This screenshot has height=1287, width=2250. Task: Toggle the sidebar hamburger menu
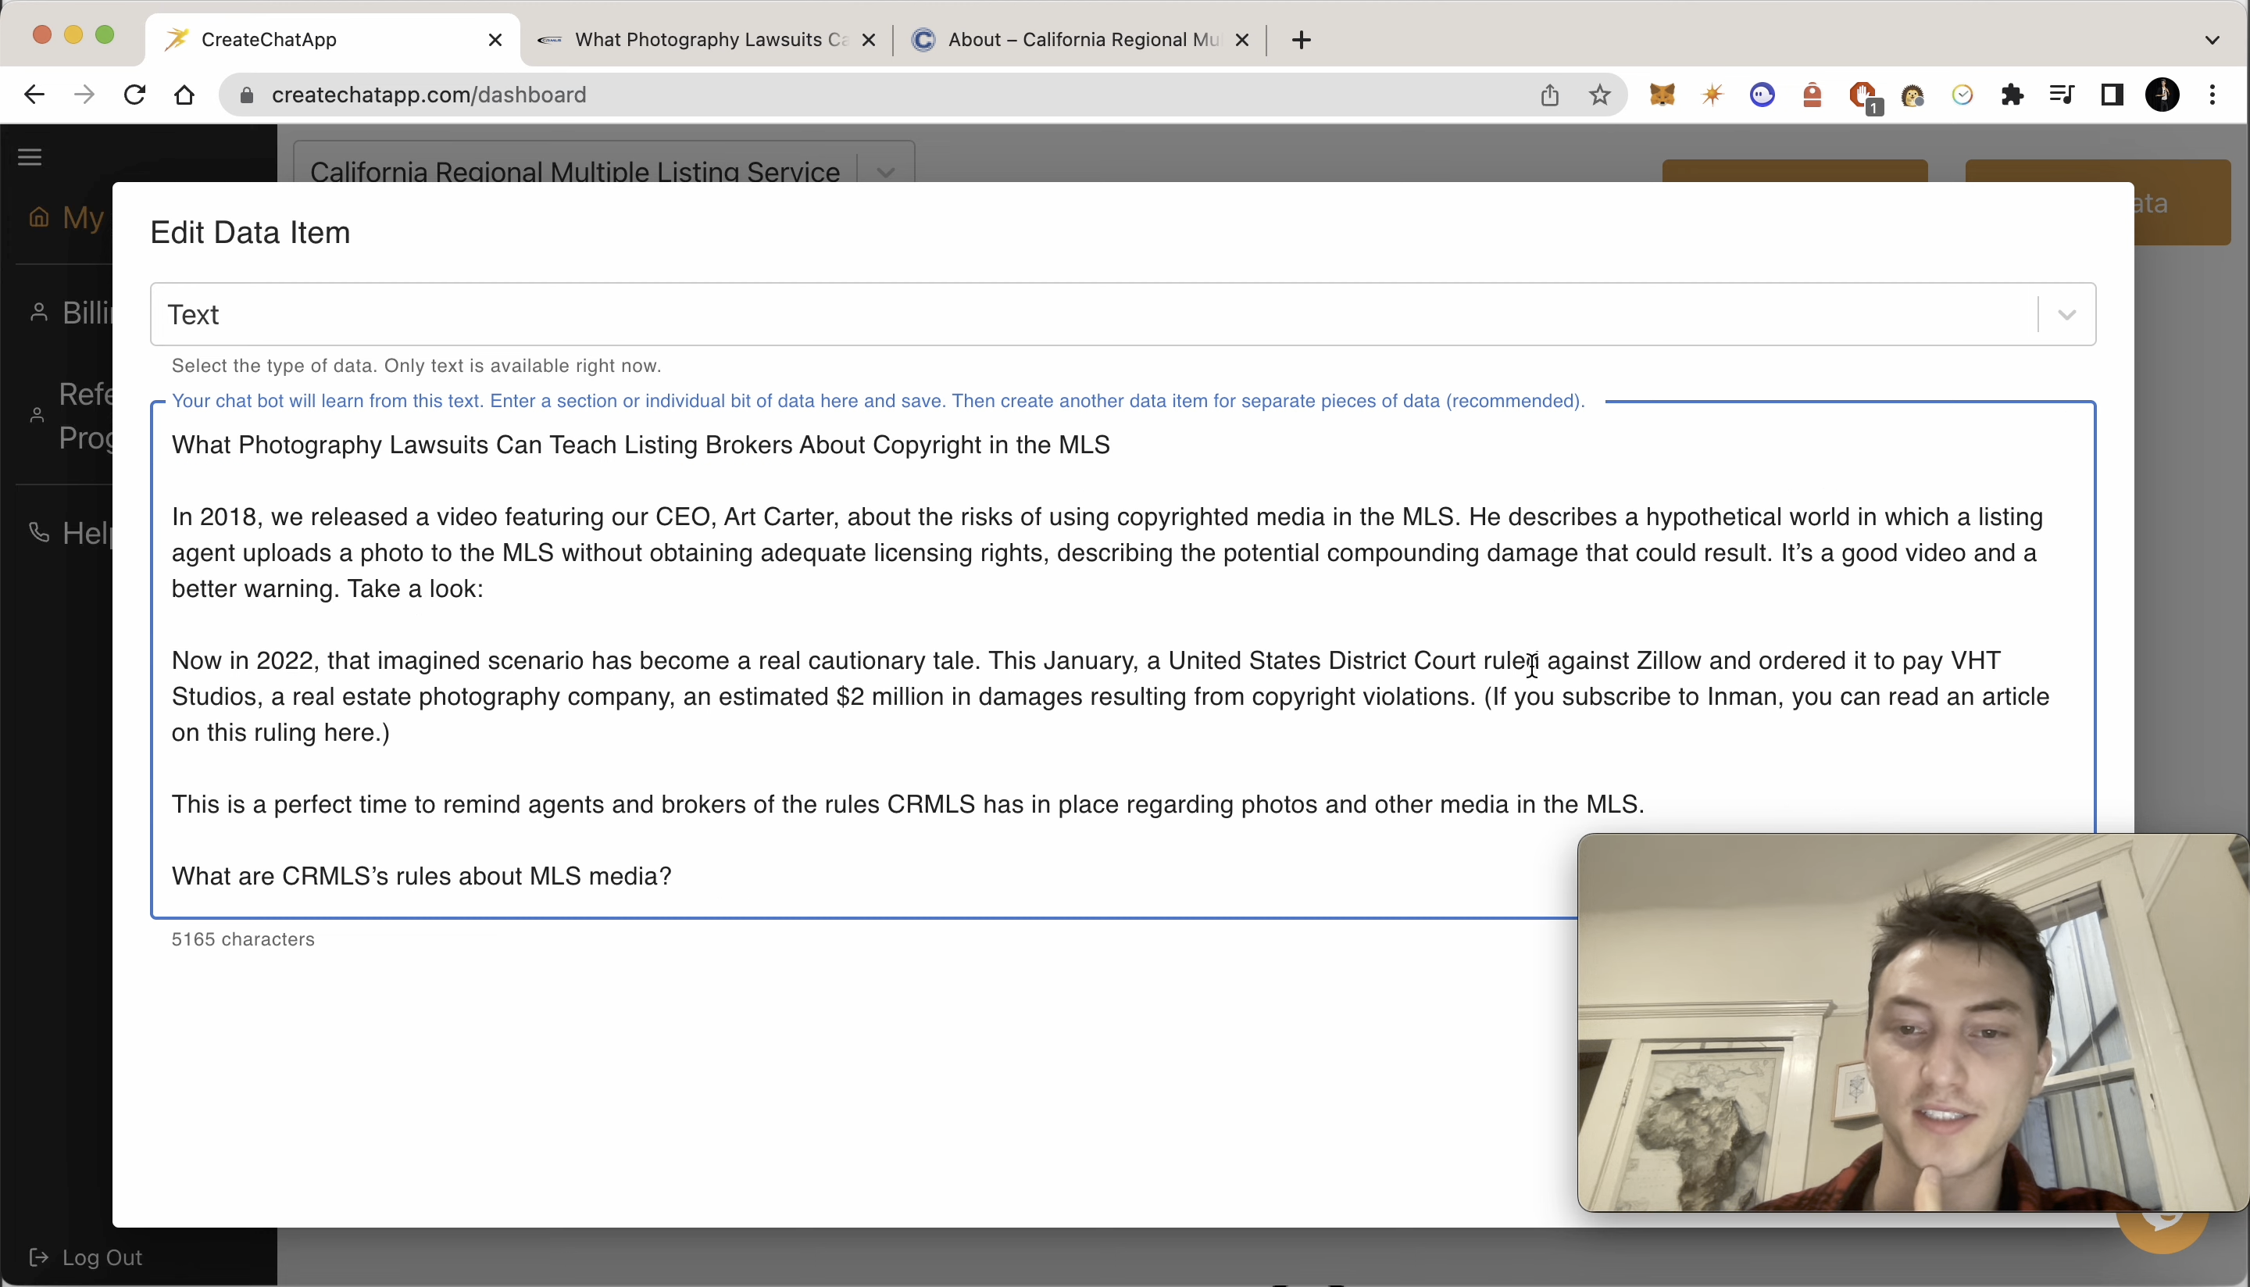tap(30, 157)
